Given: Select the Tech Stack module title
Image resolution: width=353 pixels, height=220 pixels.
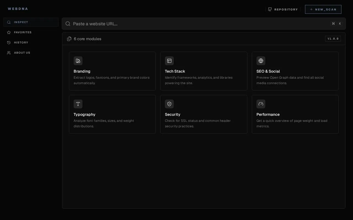Looking at the screenshot, I should point(175,71).
